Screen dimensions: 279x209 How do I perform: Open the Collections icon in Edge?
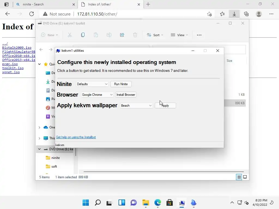[246, 14]
